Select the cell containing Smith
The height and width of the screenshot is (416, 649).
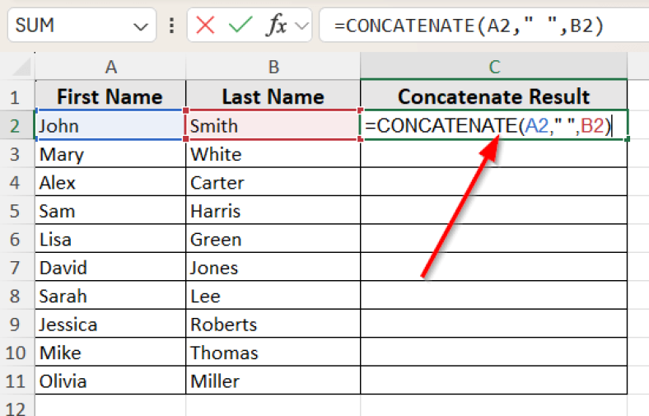(273, 125)
